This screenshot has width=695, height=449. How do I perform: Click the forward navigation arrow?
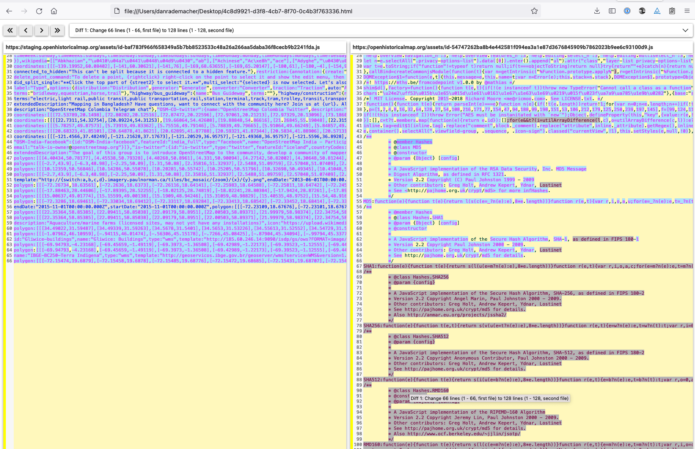coord(24,11)
